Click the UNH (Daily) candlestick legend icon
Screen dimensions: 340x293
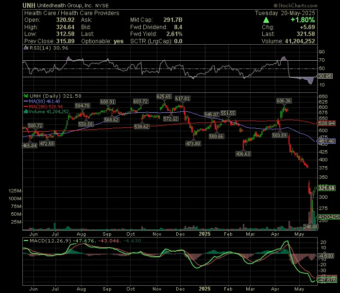click(x=26, y=96)
